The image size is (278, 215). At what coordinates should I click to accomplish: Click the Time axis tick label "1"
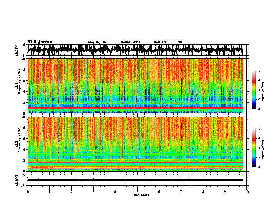pyautogui.click(x=49, y=192)
